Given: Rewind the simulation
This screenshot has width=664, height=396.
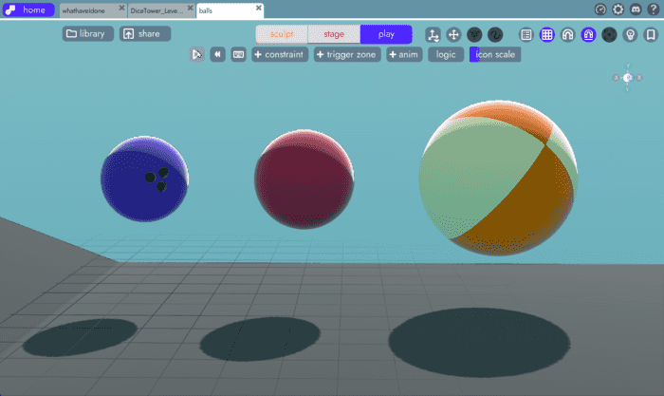Looking at the screenshot, I should coord(217,54).
